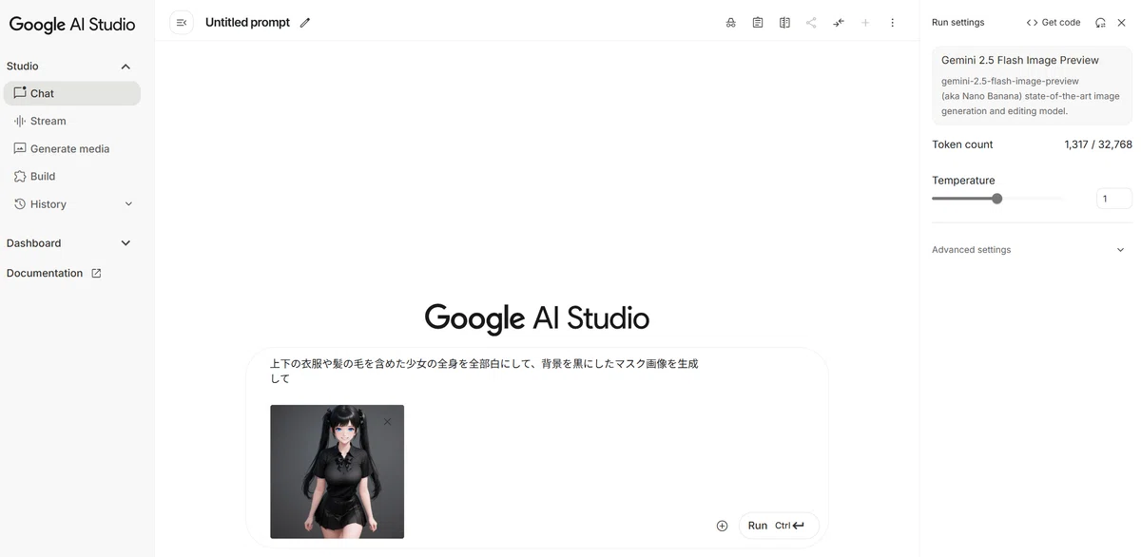Image resolution: width=1141 pixels, height=557 pixels.
Task: Click the Token count value 1,317 / 32,768
Action: click(1098, 144)
